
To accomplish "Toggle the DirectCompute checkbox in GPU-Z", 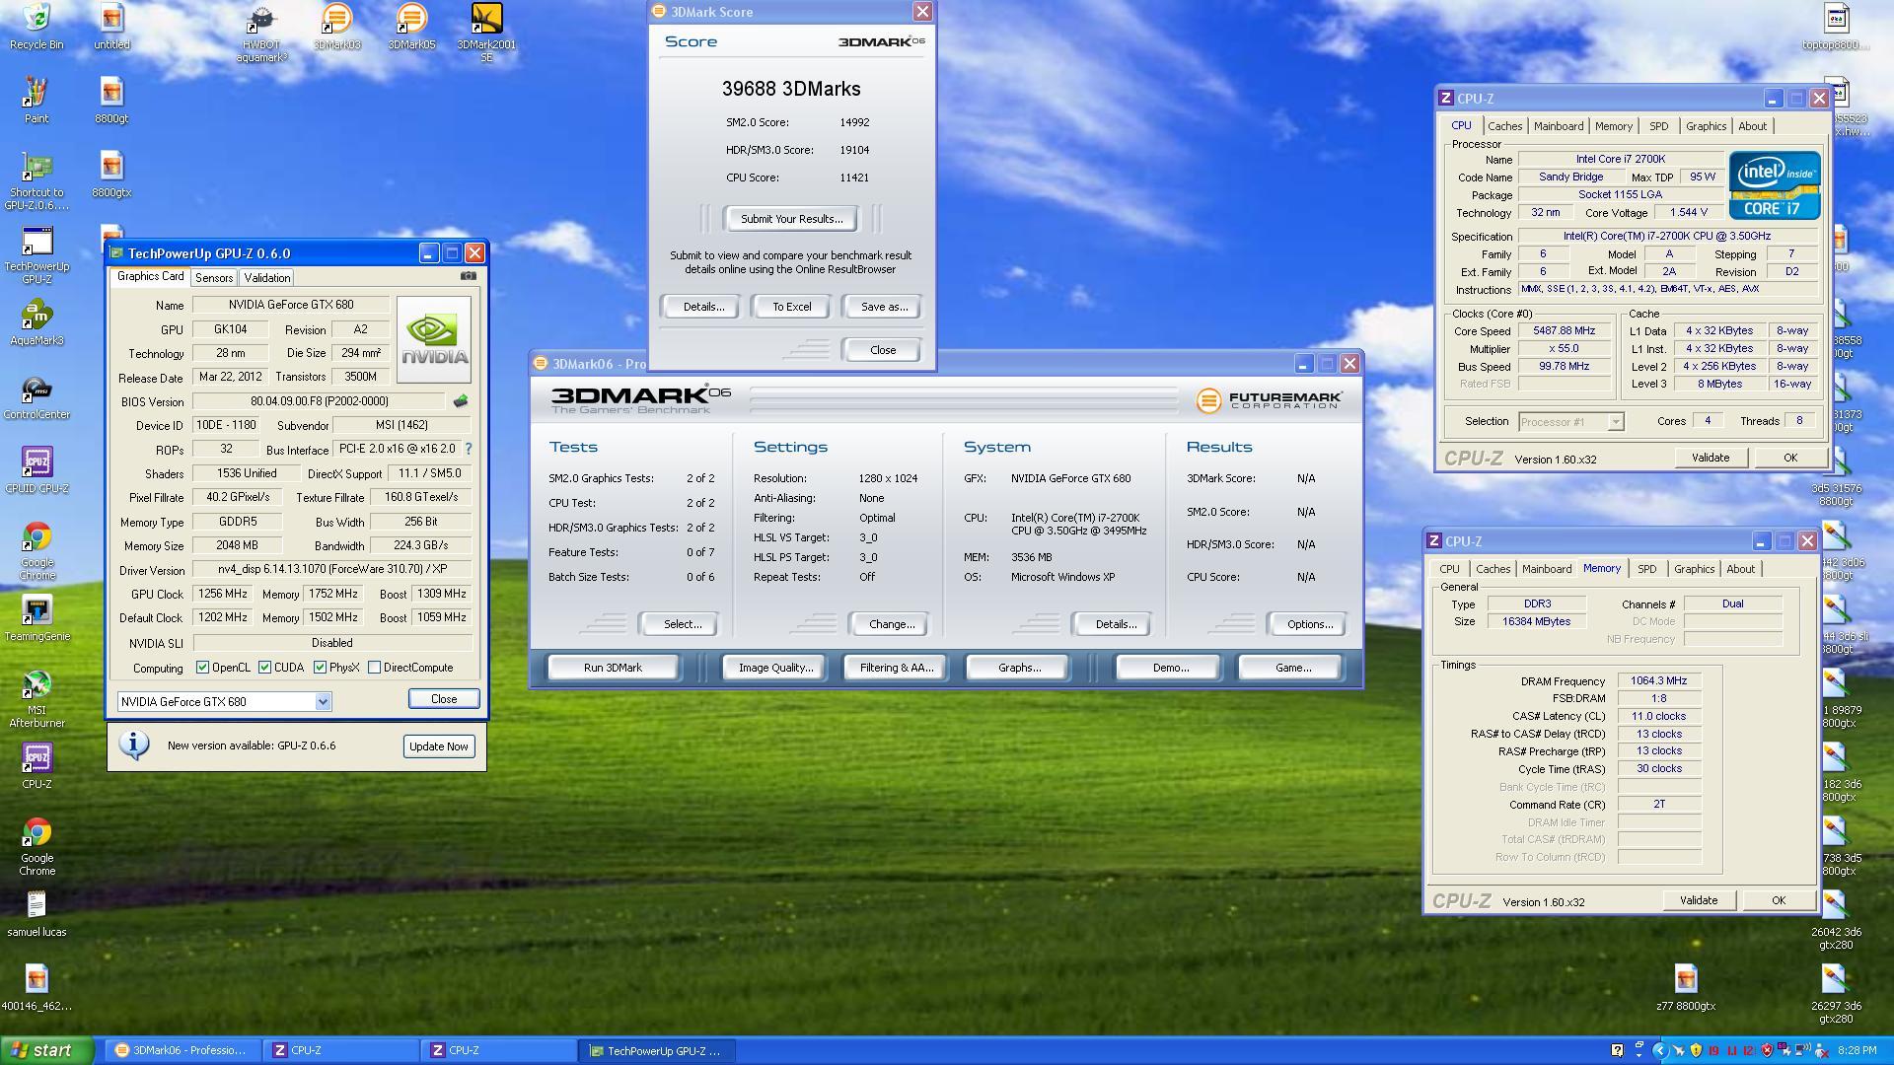I will tap(374, 668).
